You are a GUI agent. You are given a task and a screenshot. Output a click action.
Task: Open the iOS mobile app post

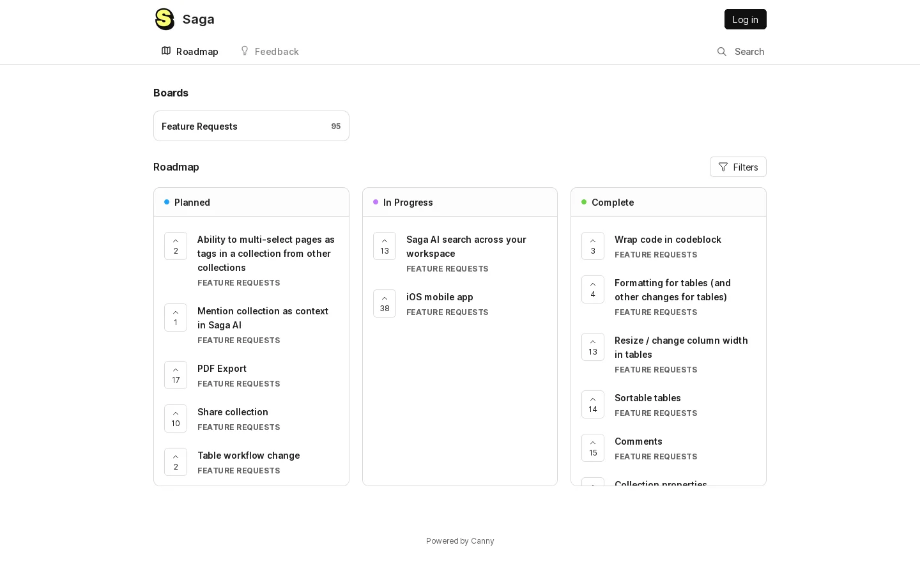440,297
